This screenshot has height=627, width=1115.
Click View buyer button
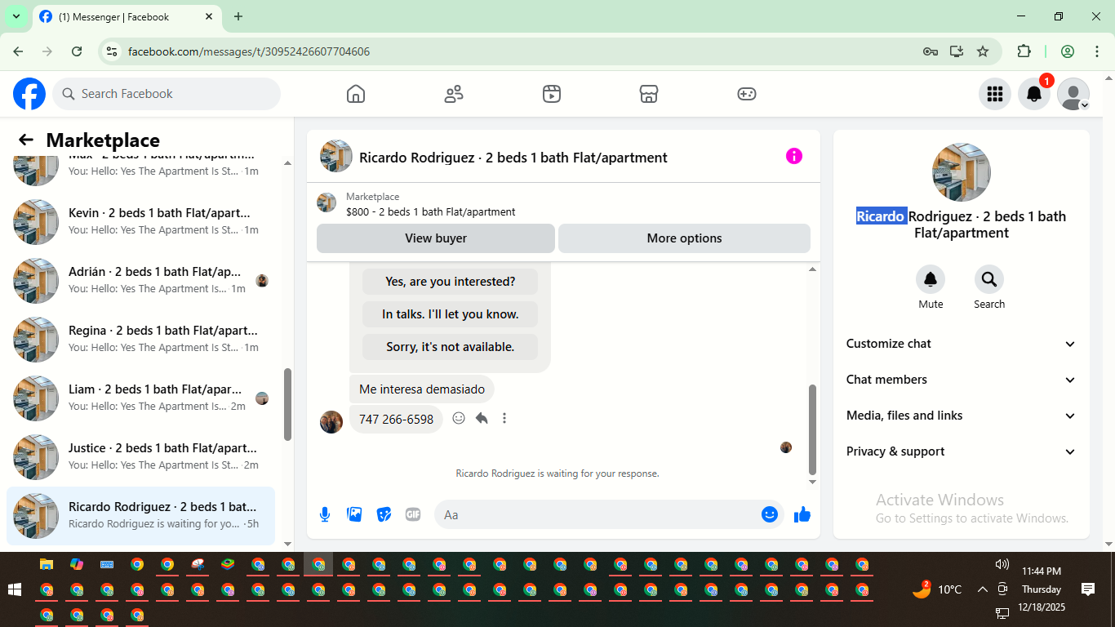[436, 238]
